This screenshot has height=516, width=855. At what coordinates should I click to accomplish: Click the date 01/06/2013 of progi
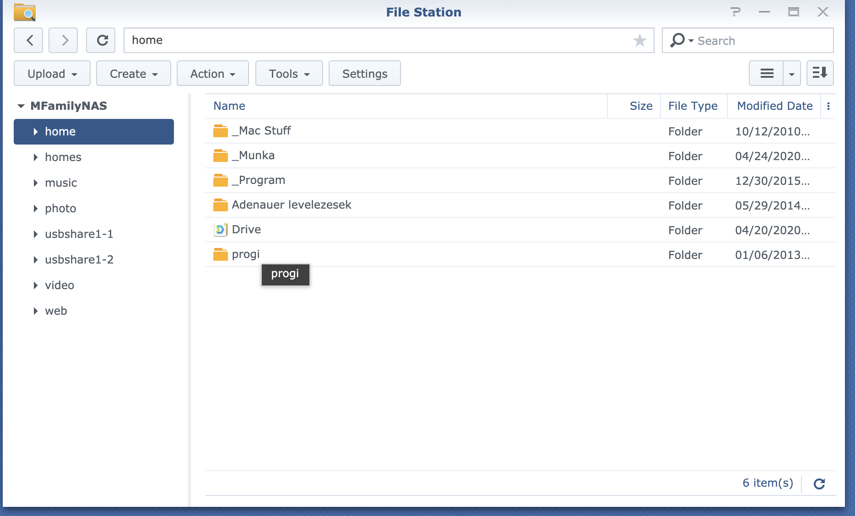pos(773,255)
